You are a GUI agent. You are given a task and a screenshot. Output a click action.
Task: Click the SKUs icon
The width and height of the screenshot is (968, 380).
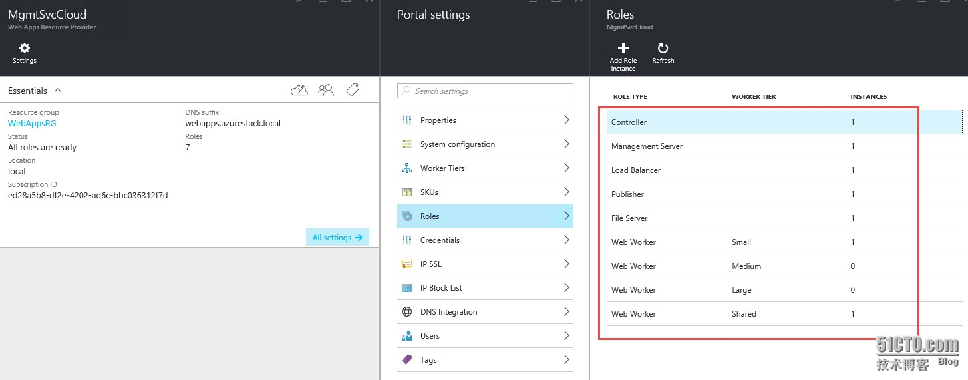coord(407,192)
